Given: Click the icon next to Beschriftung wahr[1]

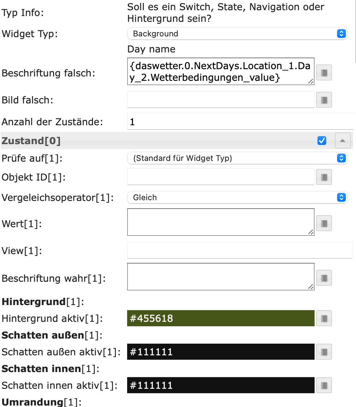Looking at the screenshot, I should coord(324,278).
